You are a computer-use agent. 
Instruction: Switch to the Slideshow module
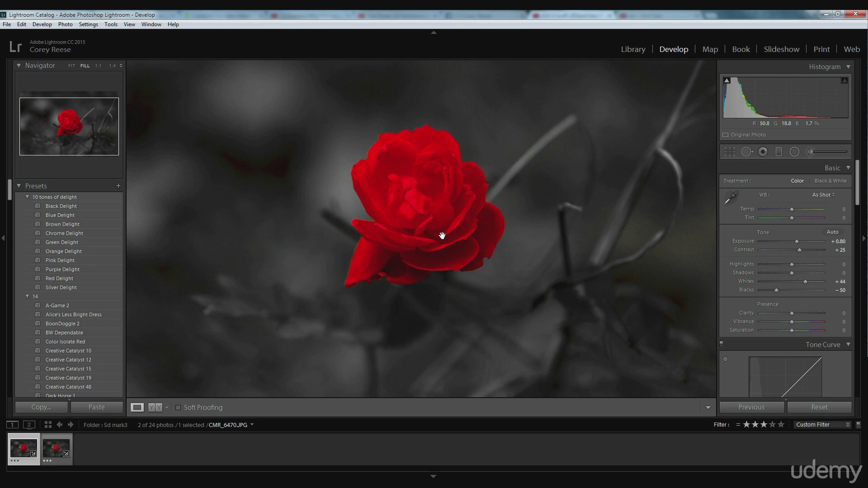781,49
